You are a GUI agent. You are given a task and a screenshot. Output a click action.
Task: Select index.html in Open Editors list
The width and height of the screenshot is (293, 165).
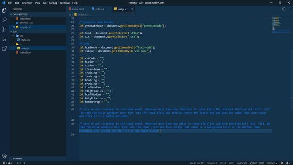(25, 19)
